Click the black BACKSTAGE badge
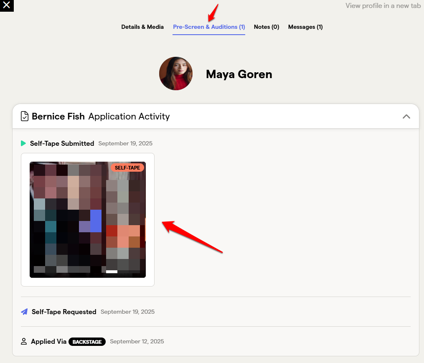The image size is (424, 363). [x=87, y=342]
